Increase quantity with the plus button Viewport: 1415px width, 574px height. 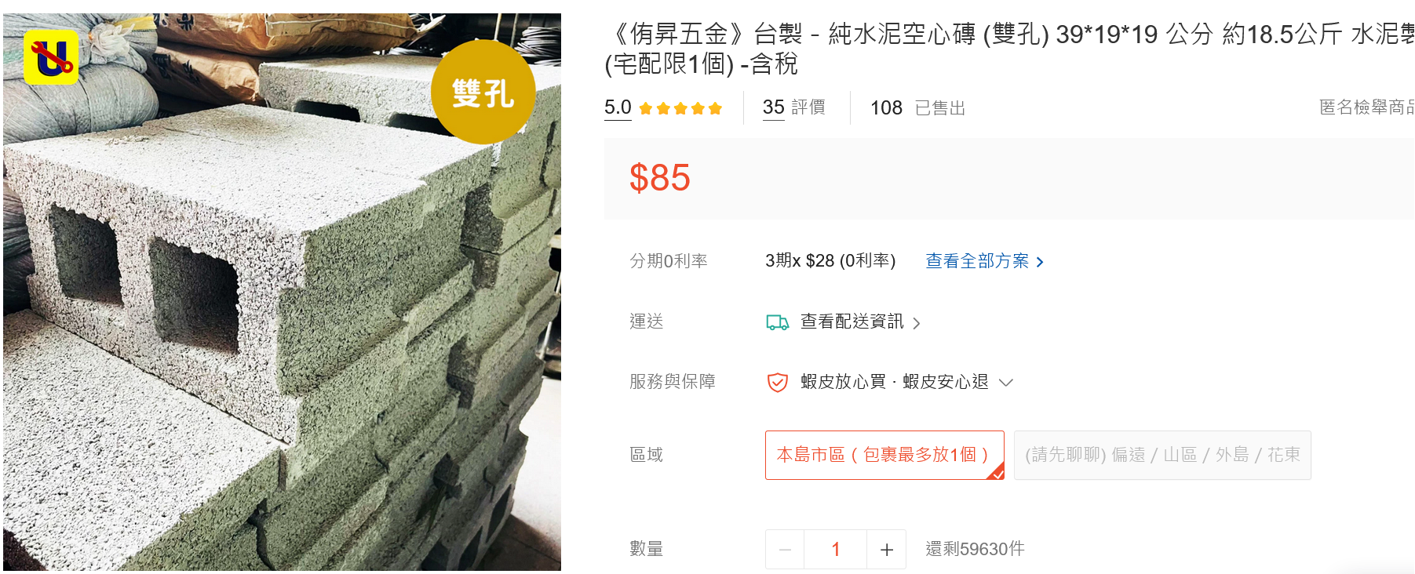(887, 550)
